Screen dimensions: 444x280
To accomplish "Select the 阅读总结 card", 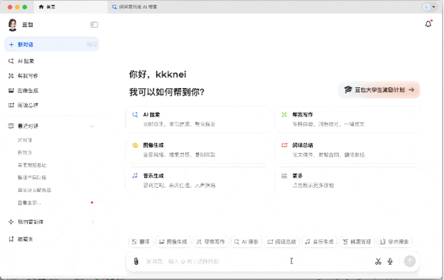I will click(348, 150).
